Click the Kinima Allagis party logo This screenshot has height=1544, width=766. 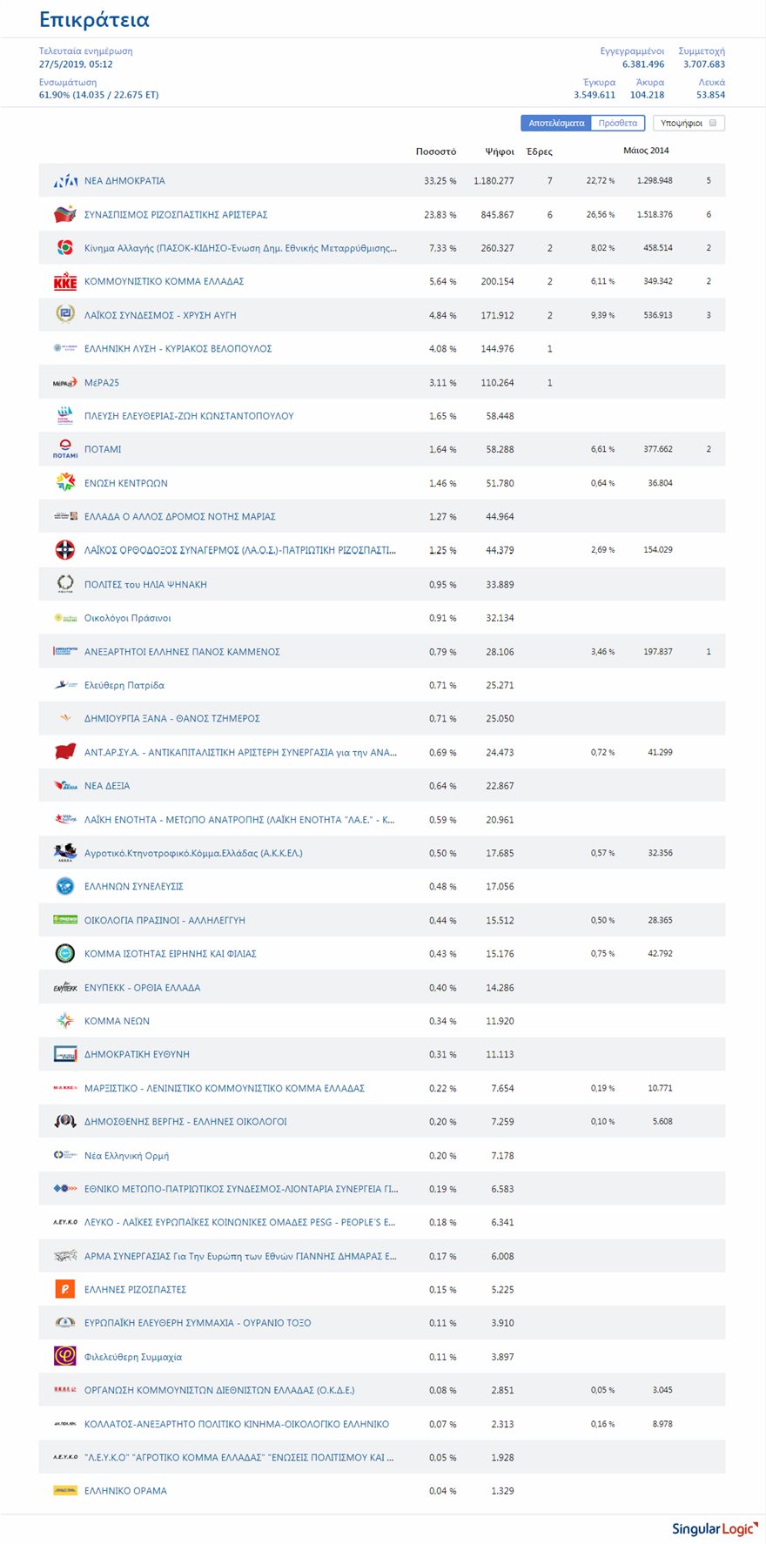pyautogui.click(x=65, y=248)
